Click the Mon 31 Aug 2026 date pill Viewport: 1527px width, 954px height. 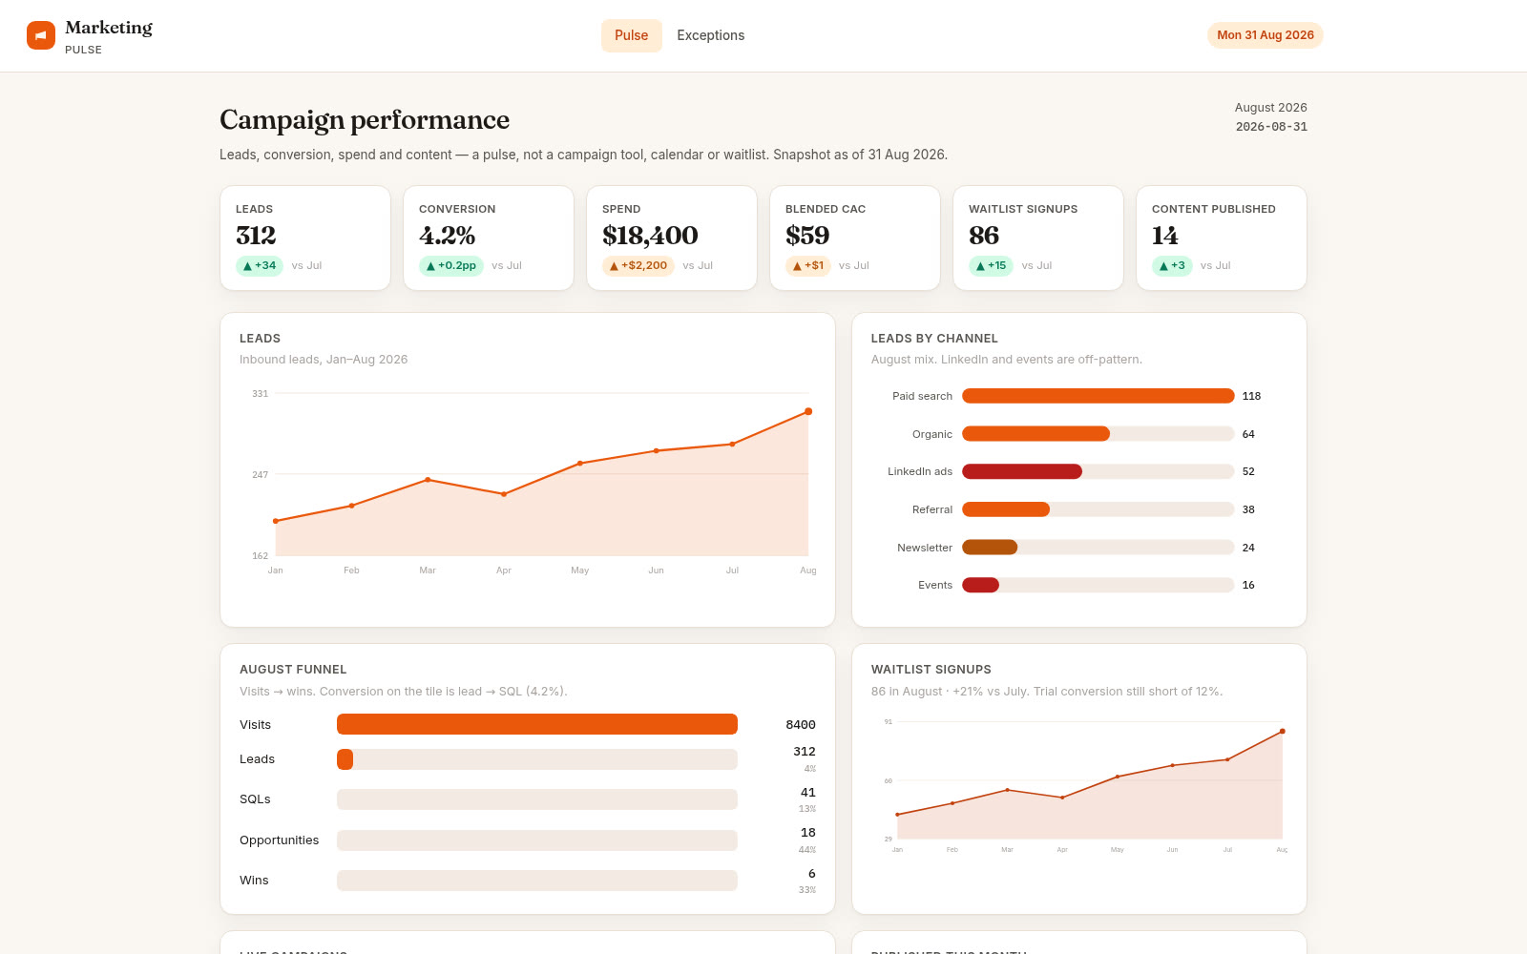point(1266,35)
